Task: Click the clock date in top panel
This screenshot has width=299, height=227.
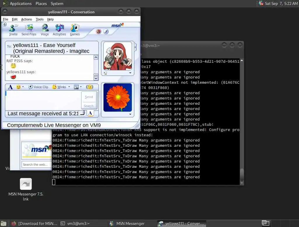Action: [281, 4]
